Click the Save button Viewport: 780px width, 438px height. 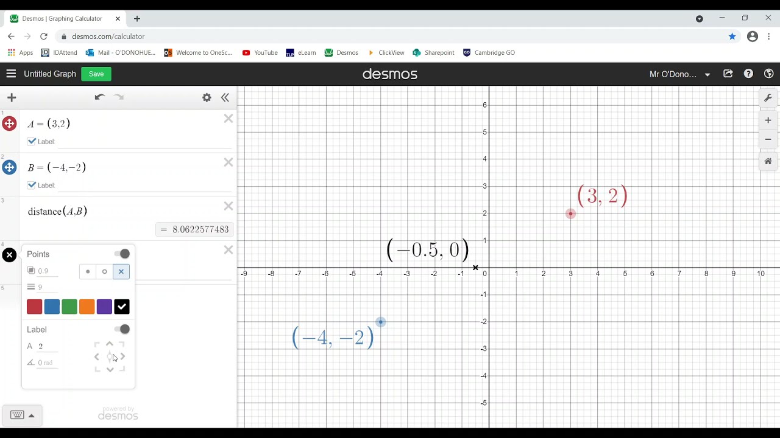pyautogui.click(x=96, y=74)
